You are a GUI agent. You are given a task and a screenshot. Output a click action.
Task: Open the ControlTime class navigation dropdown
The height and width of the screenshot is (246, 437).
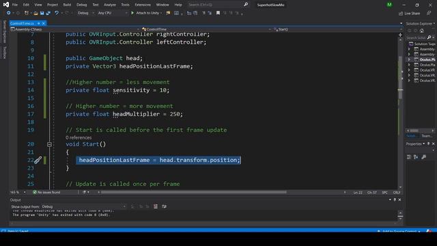point(206,29)
